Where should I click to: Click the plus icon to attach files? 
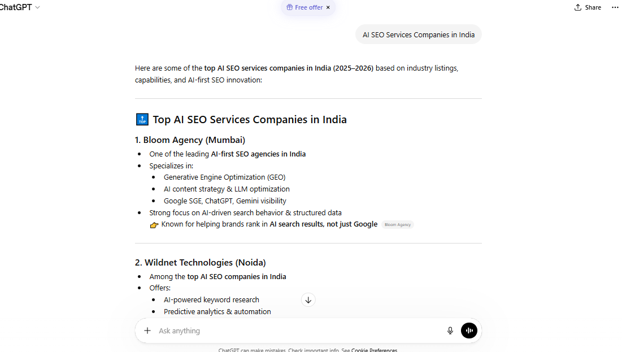[x=147, y=331]
